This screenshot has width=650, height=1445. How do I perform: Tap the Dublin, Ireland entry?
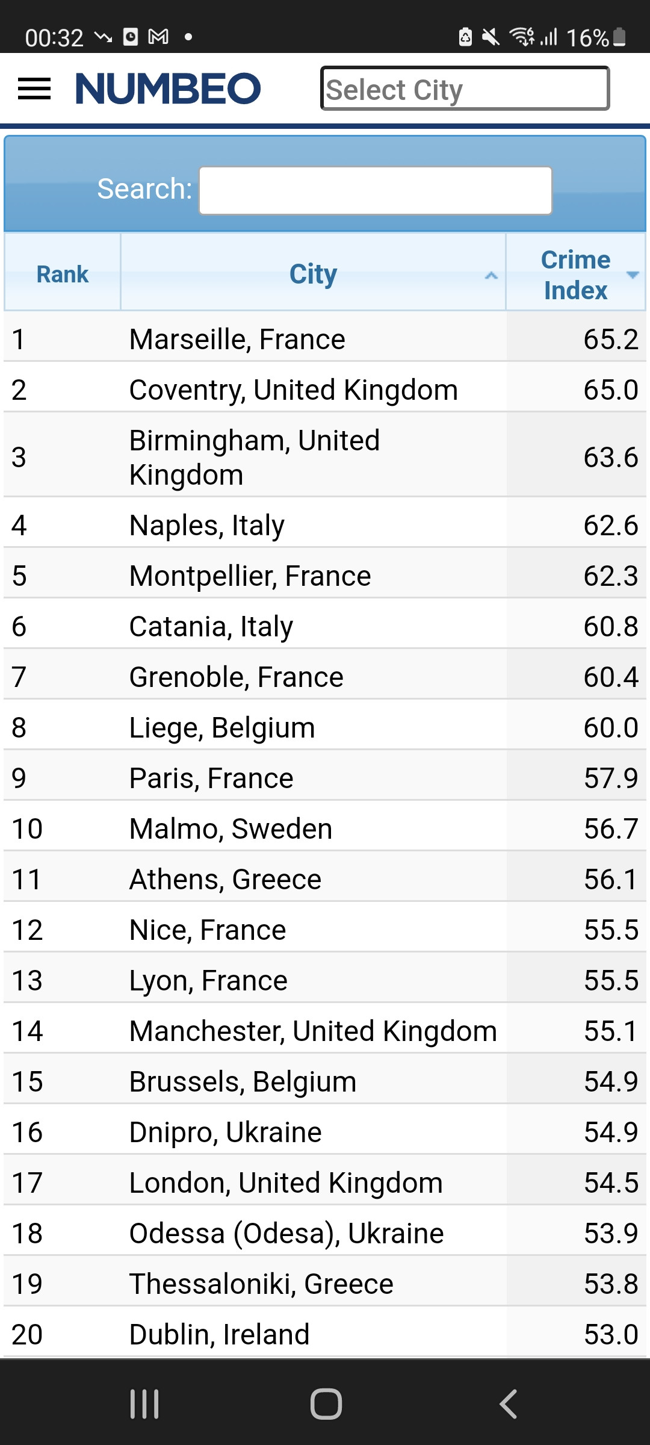[x=220, y=1335]
